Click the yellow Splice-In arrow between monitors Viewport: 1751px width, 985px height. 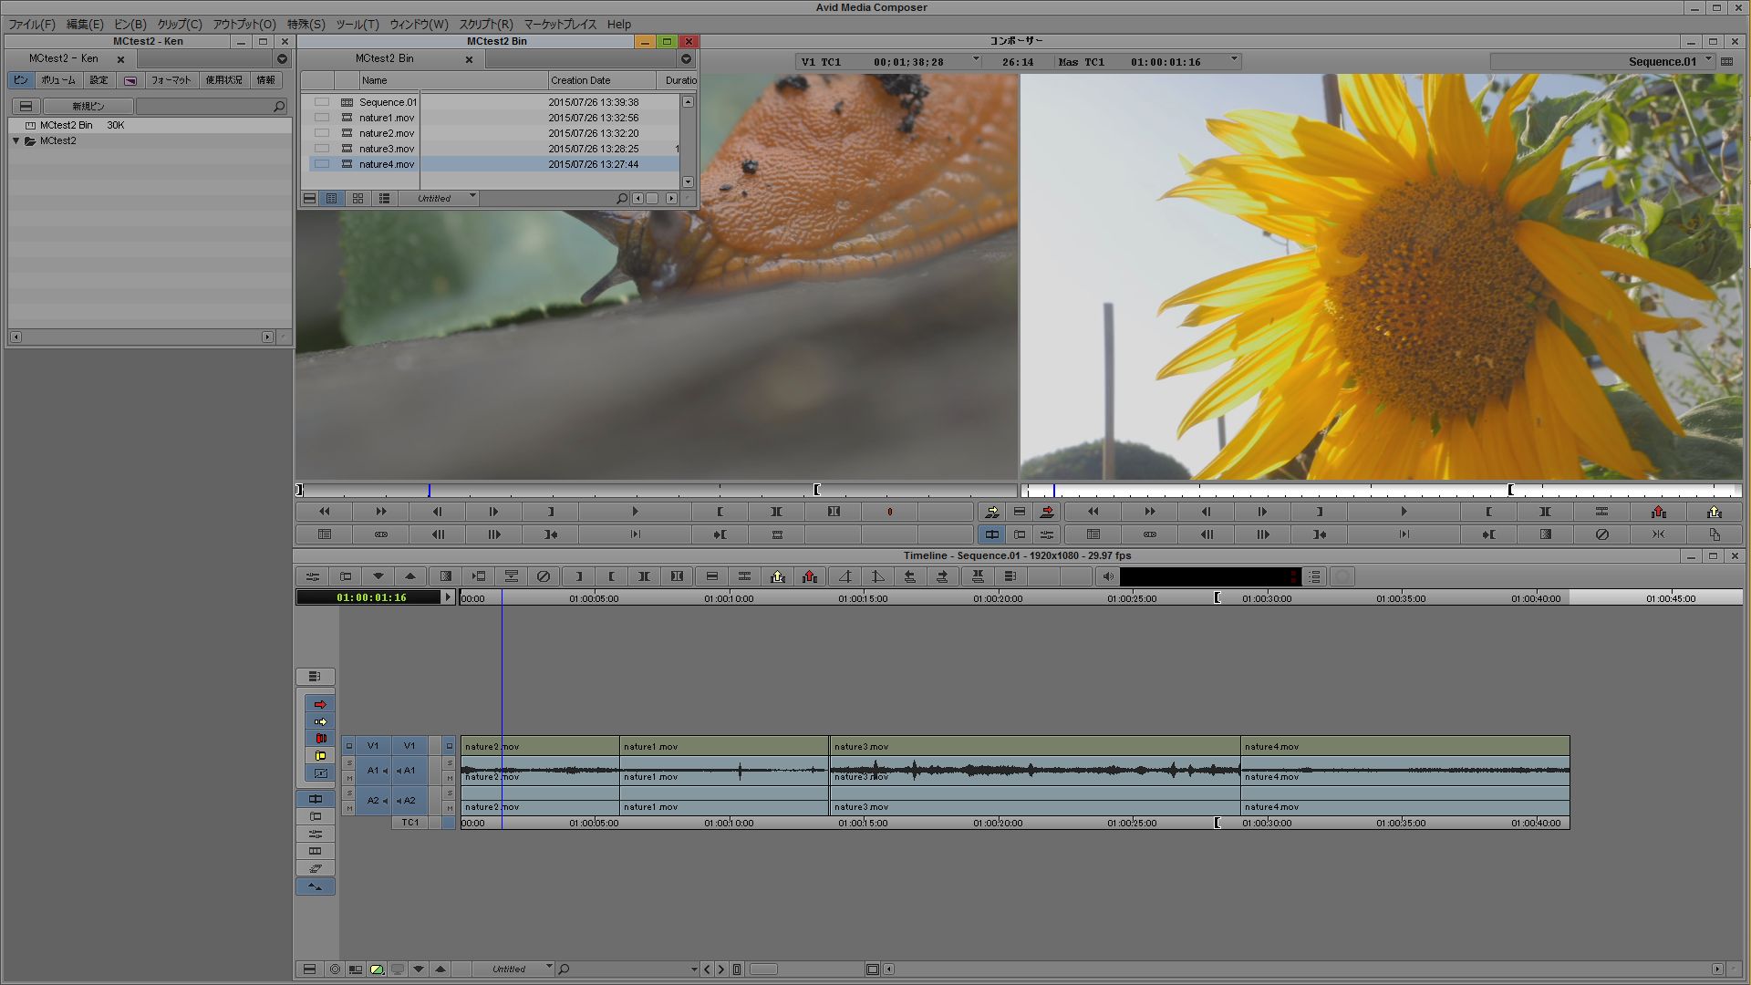(x=992, y=512)
